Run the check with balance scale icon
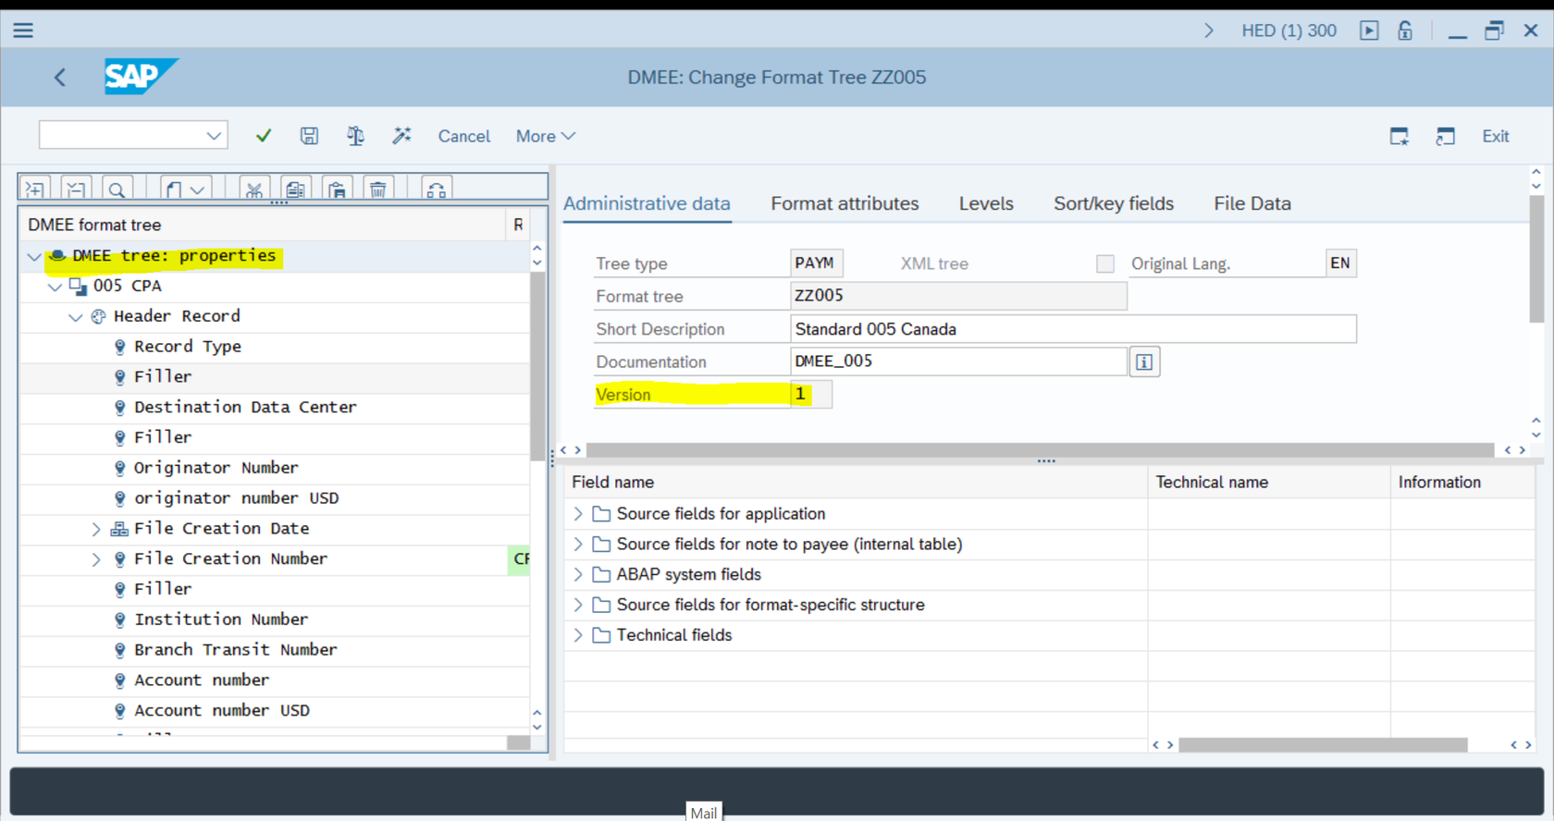Image resolution: width=1554 pixels, height=821 pixels. [355, 136]
